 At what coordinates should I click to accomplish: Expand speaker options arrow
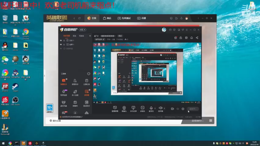click(164, 108)
